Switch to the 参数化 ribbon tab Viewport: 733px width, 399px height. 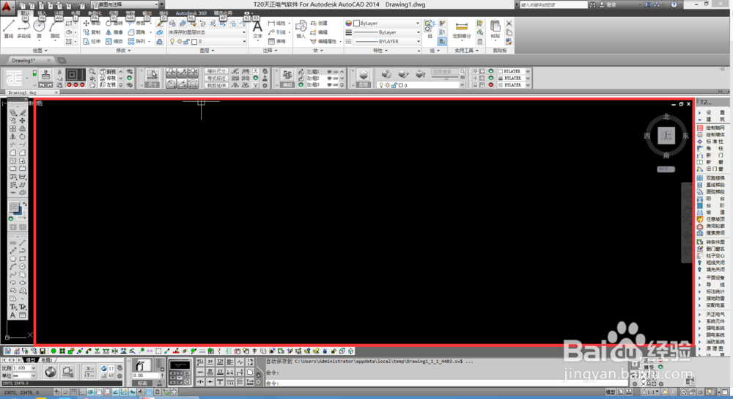95,13
